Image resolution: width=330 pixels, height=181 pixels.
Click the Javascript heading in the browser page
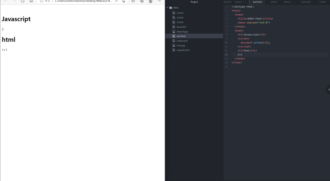16,19
